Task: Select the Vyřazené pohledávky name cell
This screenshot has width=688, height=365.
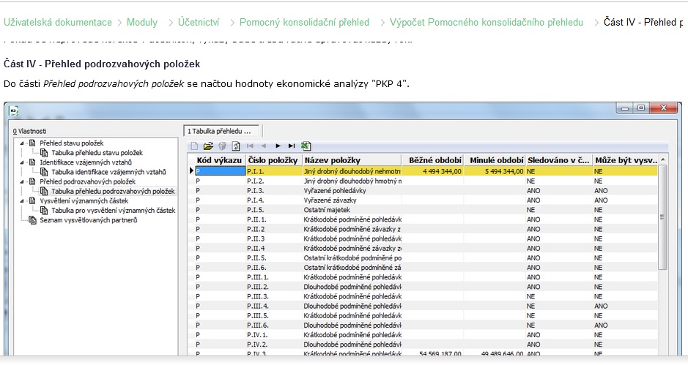Action: coord(352,191)
